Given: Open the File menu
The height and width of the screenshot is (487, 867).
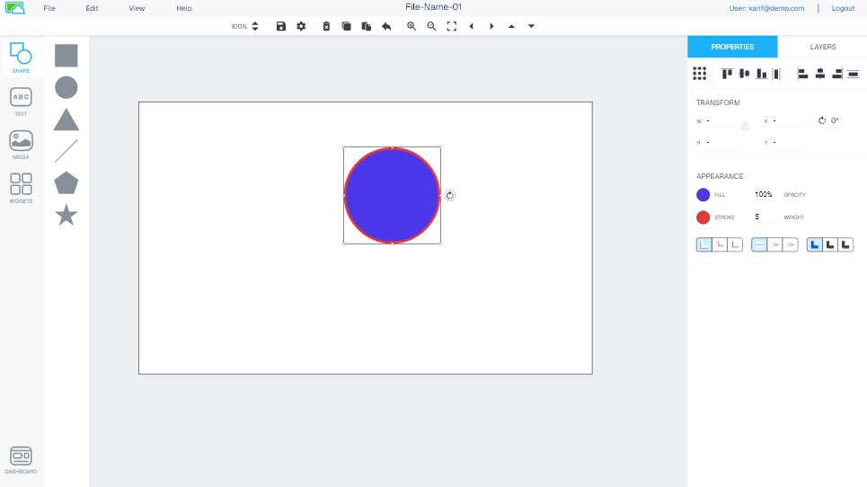Looking at the screenshot, I should (x=49, y=8).
